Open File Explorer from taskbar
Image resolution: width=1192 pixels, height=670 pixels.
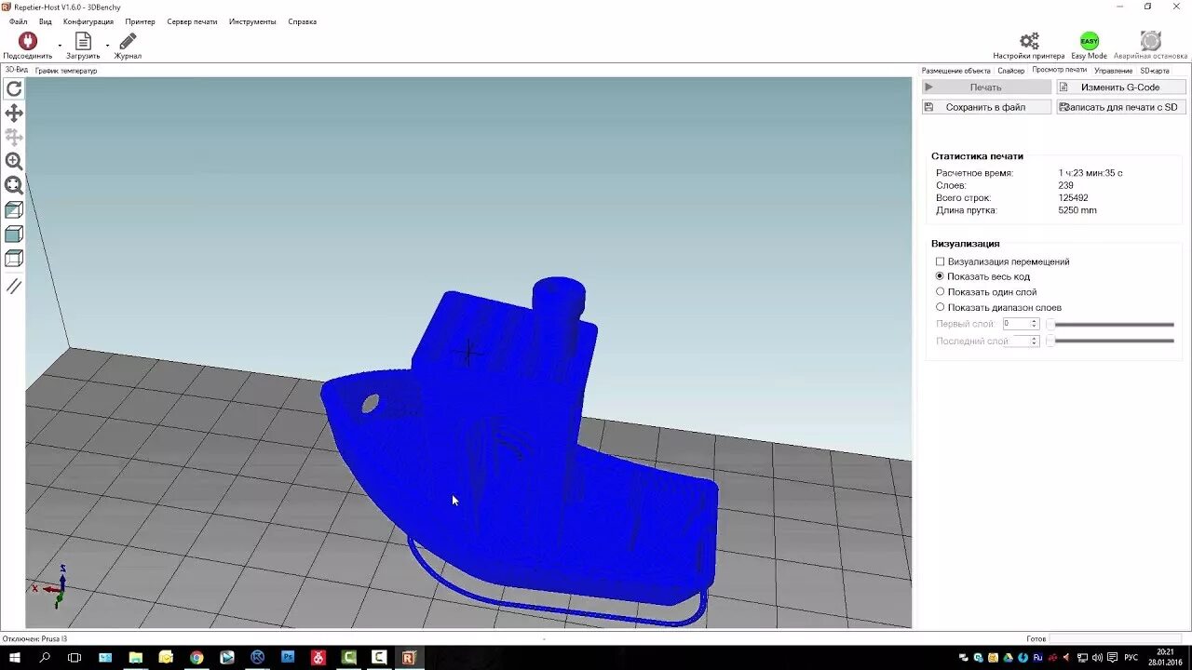coord(135,658)
